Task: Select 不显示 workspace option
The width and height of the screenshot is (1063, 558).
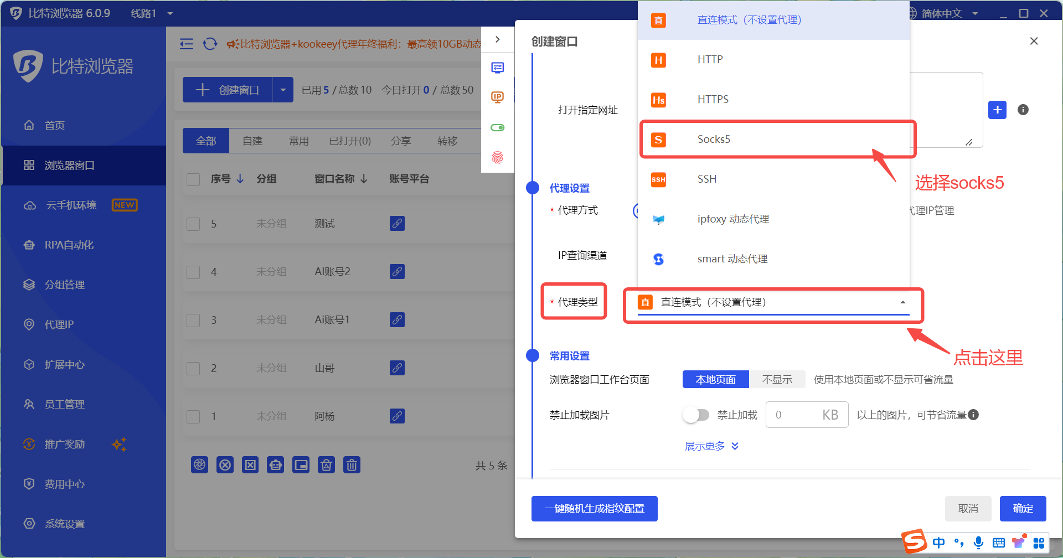Action: point(777,380)
